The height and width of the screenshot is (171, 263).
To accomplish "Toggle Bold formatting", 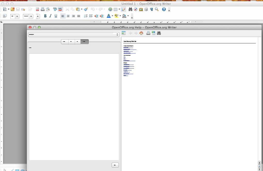I will pyautogui.click(x=45, y=16).
